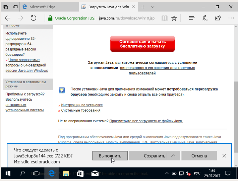Open the Hub (favorites, history) icon

click(x=192, y=18)
